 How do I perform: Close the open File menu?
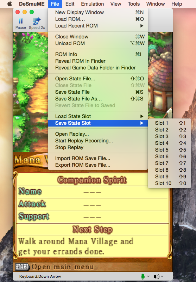[x=55, y=4]
